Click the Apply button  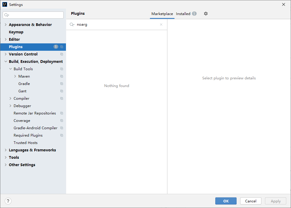click(x=275, y=201)
